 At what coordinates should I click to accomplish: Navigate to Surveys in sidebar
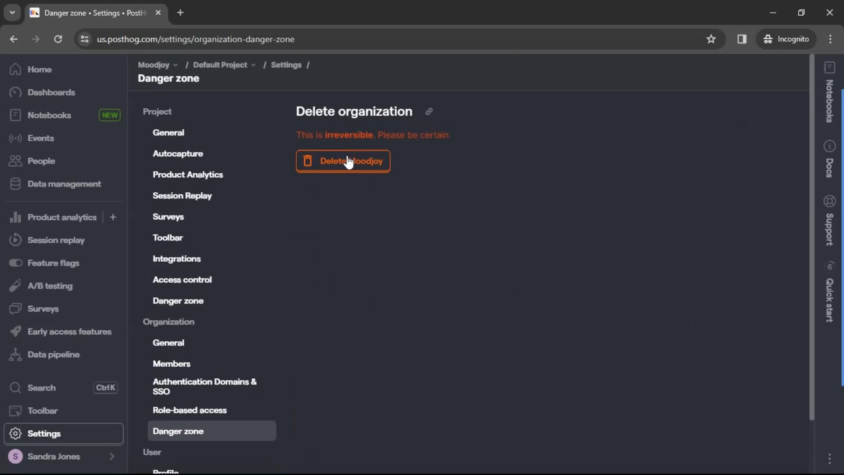point(43,308)
